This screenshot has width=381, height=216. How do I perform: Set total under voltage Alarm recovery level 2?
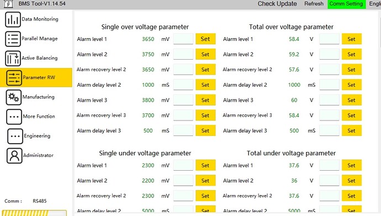click(352, 196)
